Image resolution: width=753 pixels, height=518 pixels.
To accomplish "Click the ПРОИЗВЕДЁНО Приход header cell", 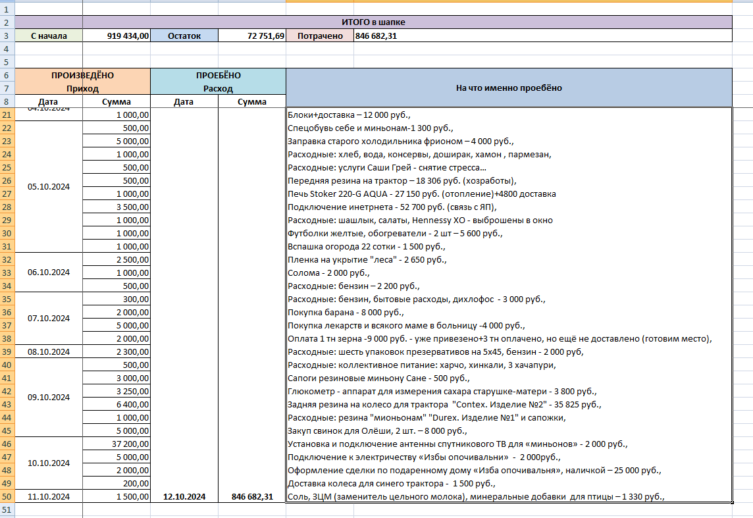I will pos(82,82).
